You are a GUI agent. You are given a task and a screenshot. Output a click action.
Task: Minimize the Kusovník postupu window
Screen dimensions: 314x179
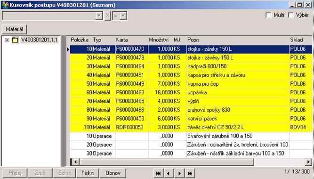coord(292,5)
